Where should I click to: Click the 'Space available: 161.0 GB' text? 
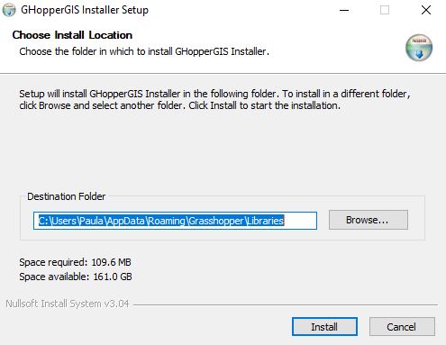tap(76, 277)
